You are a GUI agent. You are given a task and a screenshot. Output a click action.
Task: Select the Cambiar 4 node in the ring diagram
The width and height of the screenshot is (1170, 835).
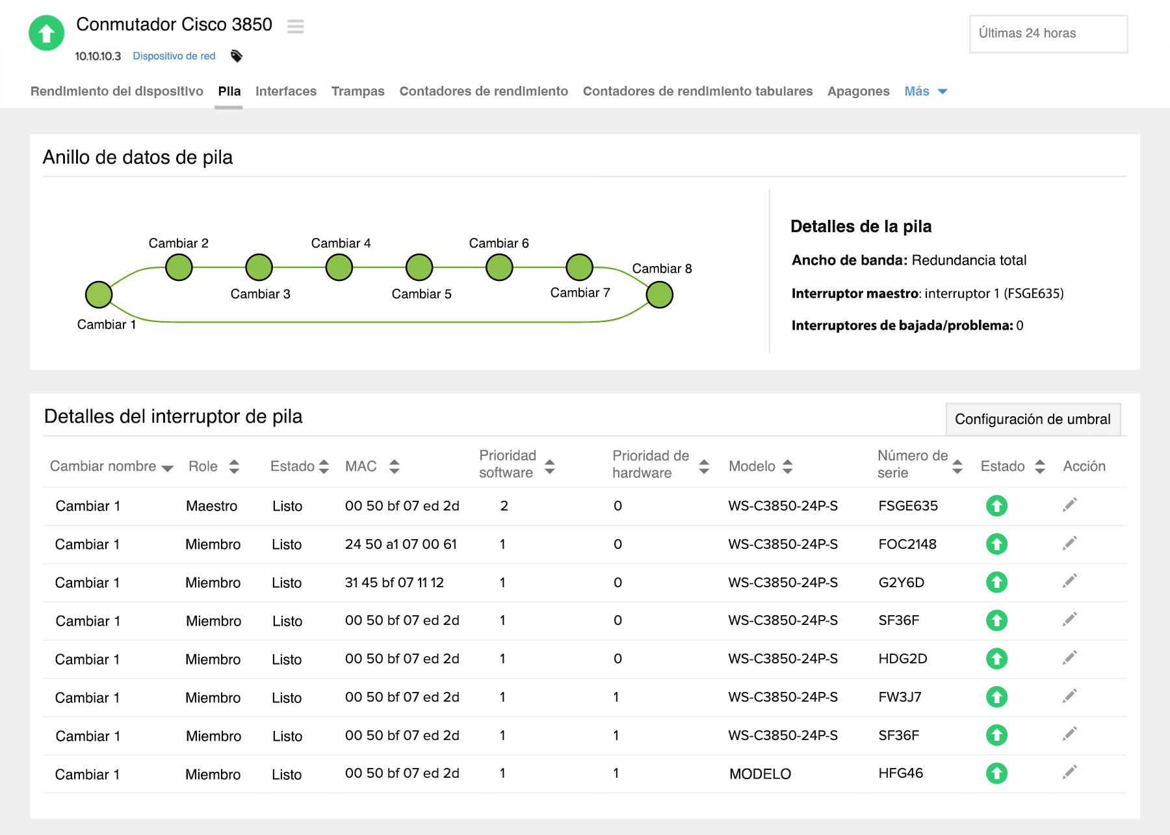(339, 267)
